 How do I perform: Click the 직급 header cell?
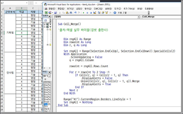[22, 12]
